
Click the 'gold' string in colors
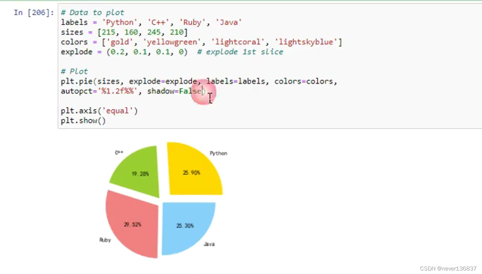coord(120,42)
